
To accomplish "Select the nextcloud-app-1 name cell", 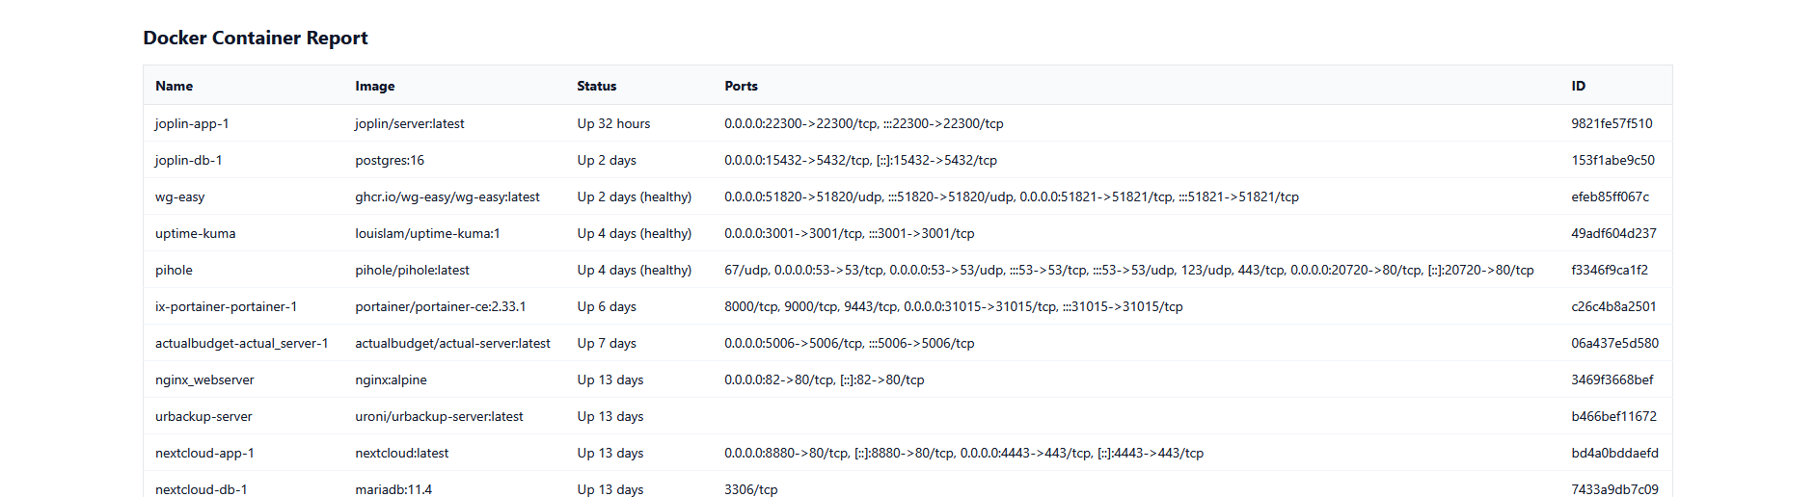I will click(x=205, y=453).
